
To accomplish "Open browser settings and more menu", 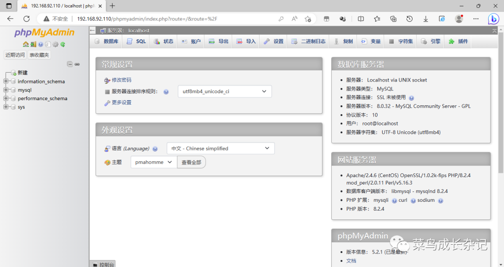I will coord(476,19).
